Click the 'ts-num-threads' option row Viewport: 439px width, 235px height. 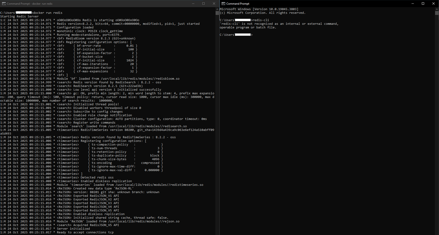click(82, 148)
